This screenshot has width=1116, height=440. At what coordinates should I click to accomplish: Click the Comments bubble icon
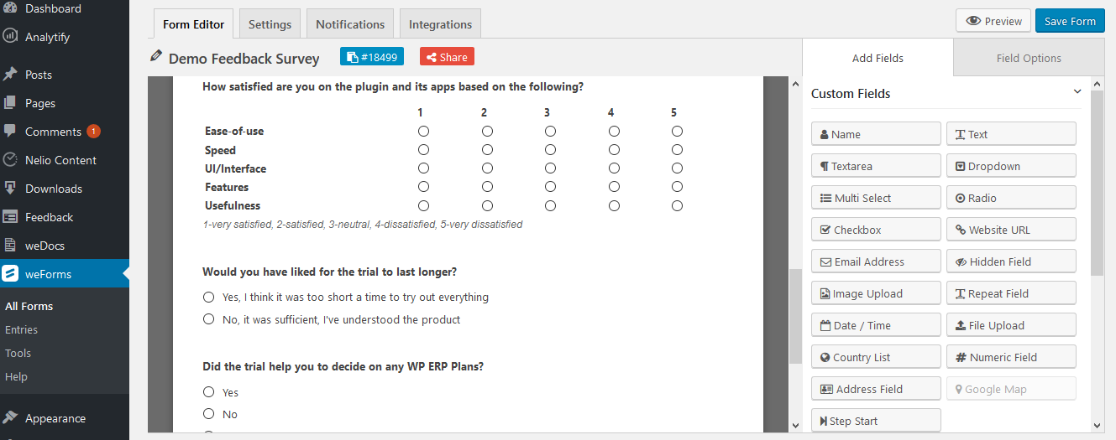tap(10, 131)
